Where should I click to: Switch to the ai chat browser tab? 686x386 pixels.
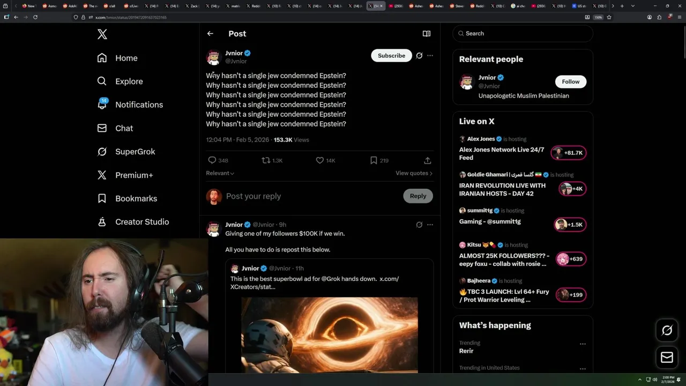[x=518, y=6]
